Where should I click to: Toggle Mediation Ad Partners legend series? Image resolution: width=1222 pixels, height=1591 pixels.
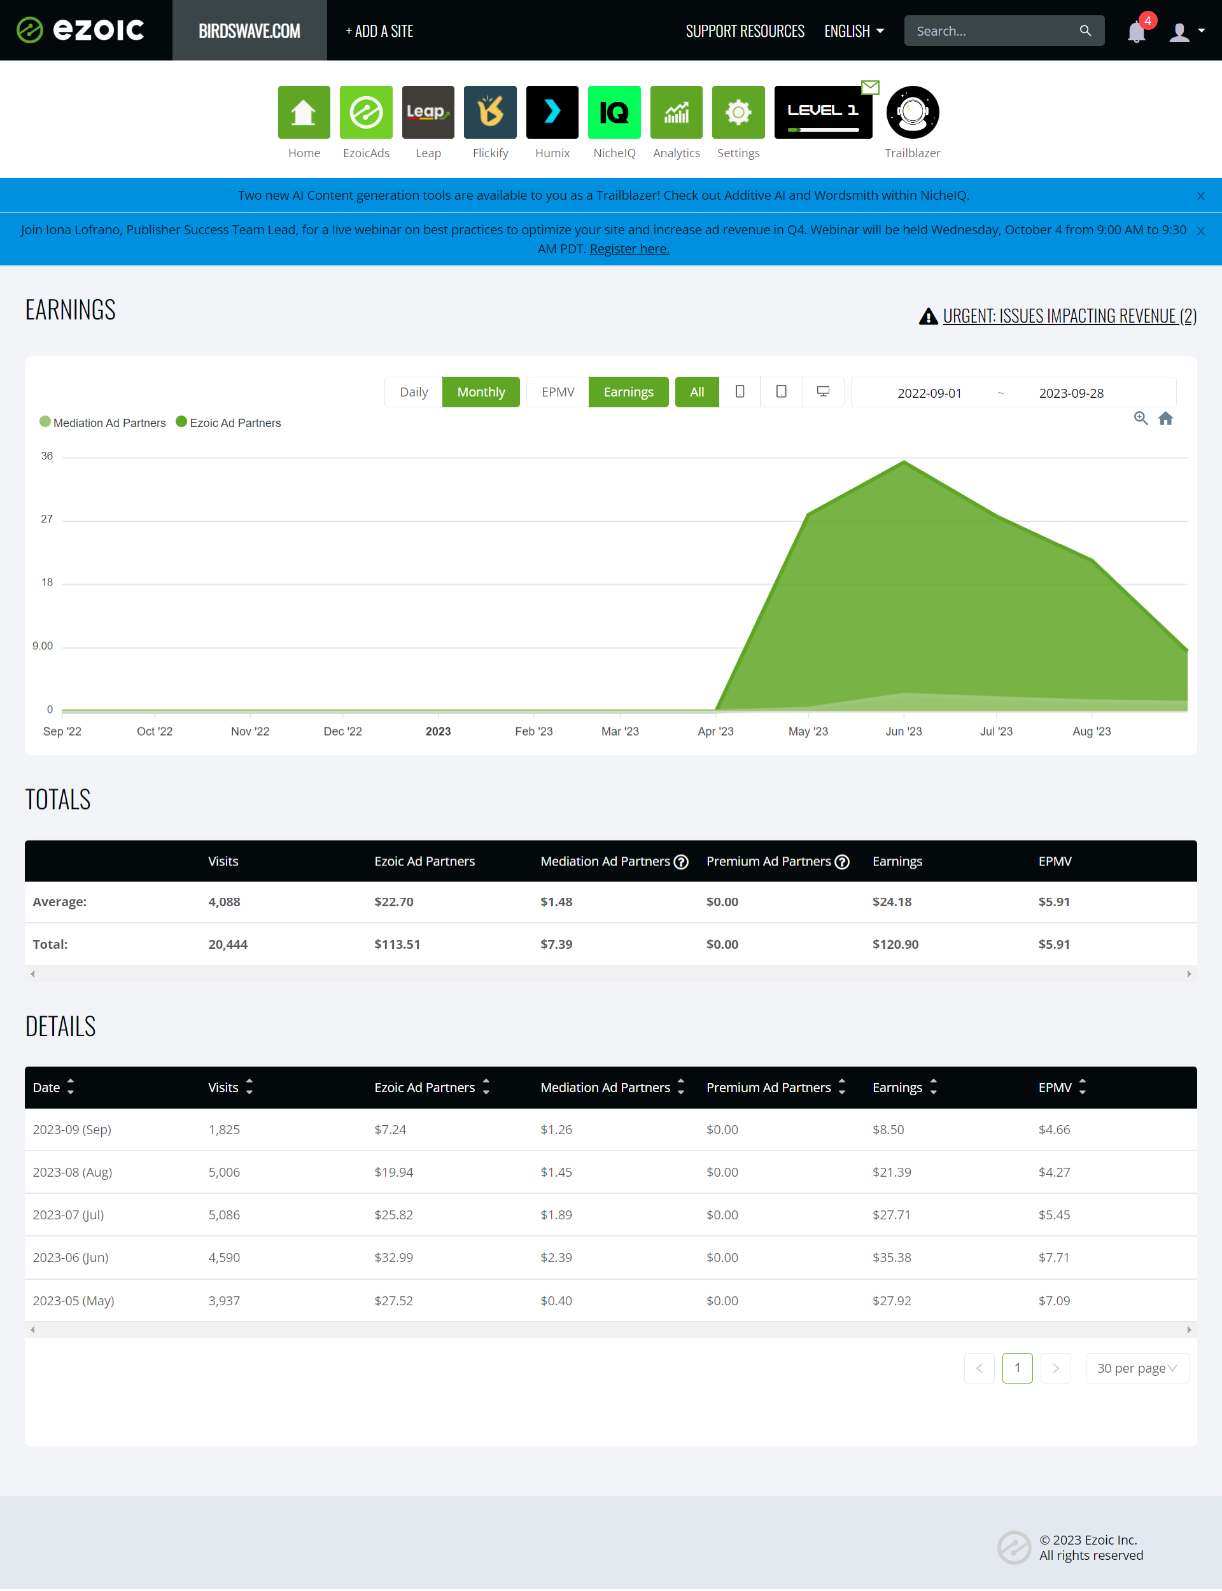click(x=102, y=423)
